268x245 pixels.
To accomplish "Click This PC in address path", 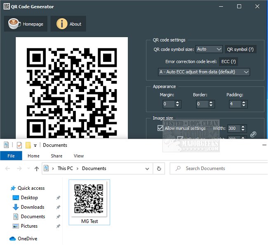I will (x=65, y=168).
